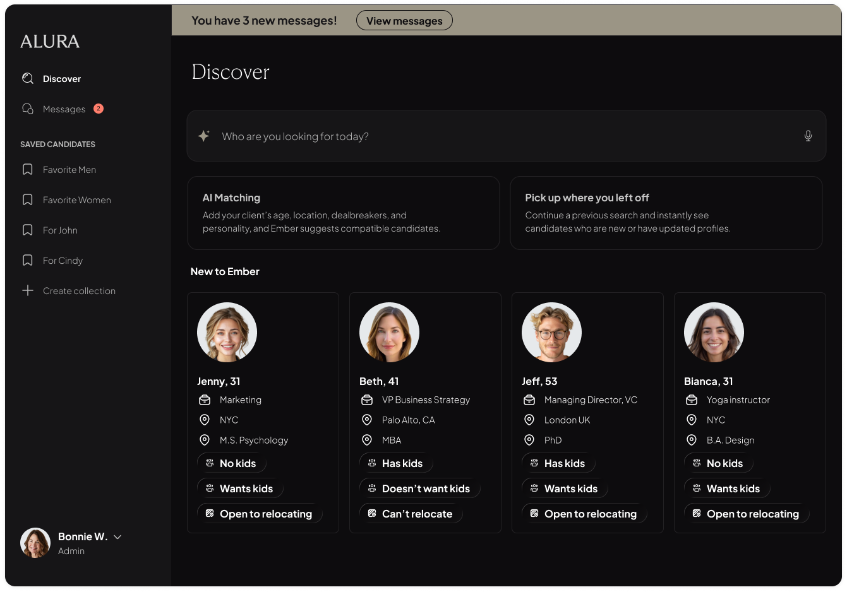Viewport: 847px width, 592px height.
Task: Click the sparkle icon in search field
Action: point(203,136)
